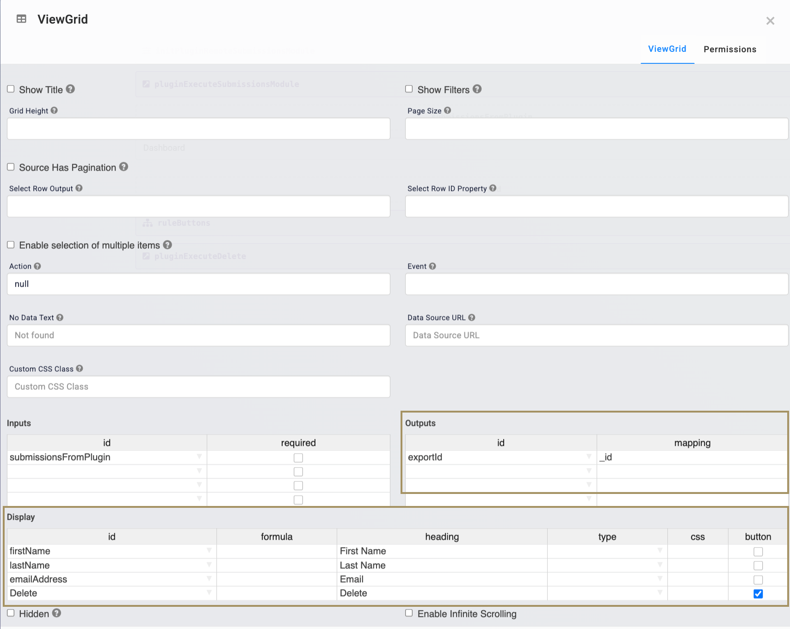Check Enable selection of multiple items
This screenshot has height=629, width=790.
click(11, 245)
